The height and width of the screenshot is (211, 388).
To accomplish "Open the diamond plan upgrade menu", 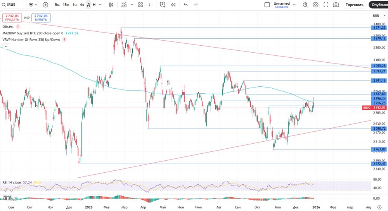I will coord(33,5).
